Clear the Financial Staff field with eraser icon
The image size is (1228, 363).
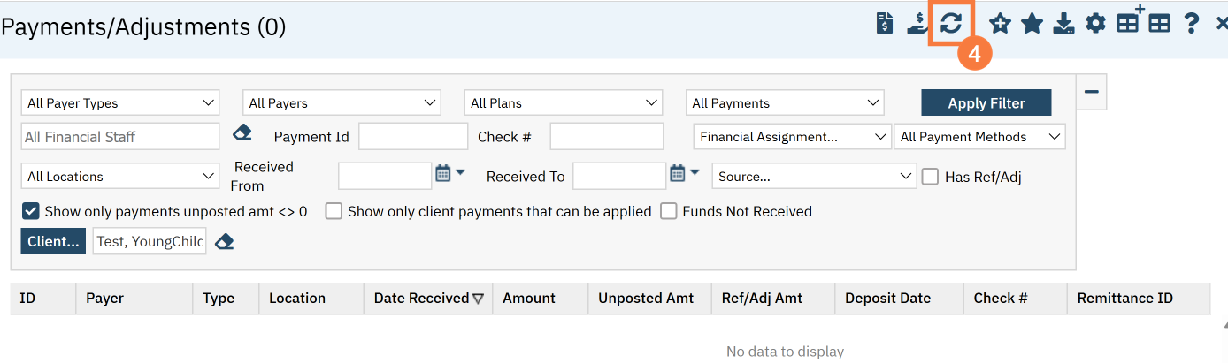(242, 132)
